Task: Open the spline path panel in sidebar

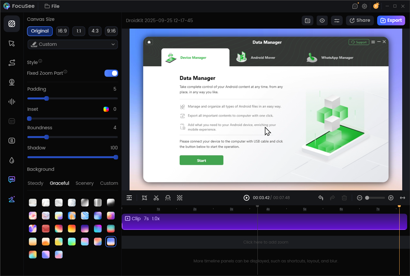Action: (x=11, y=63)
